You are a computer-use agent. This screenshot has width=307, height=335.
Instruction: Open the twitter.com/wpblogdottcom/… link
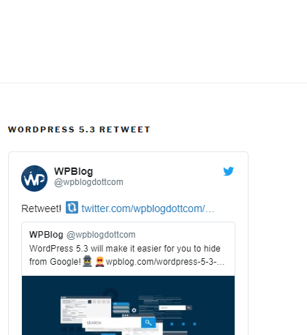148,208
